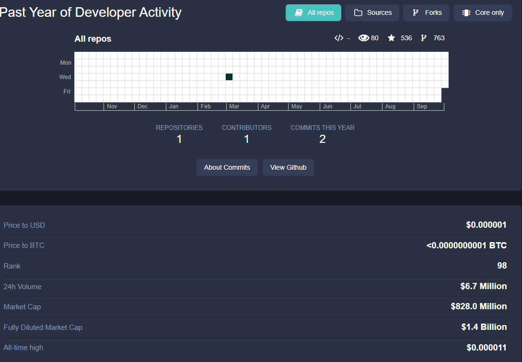Click the REPOSITORIES label
The image size is (522, 362).
pyautogui.click(x=179, y=128)
